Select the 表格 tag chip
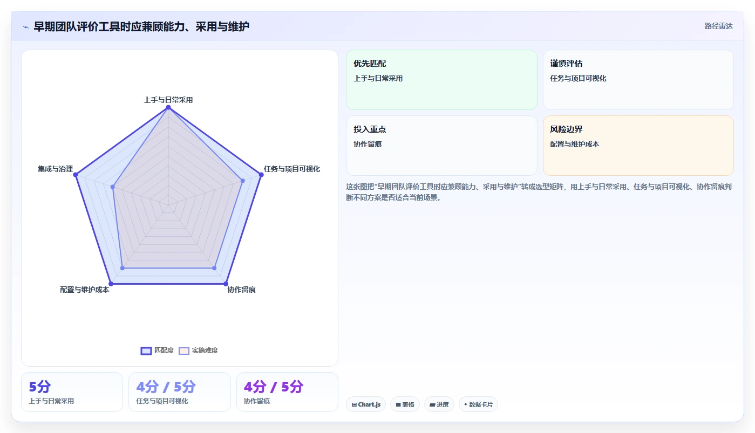 click(405, 404)
